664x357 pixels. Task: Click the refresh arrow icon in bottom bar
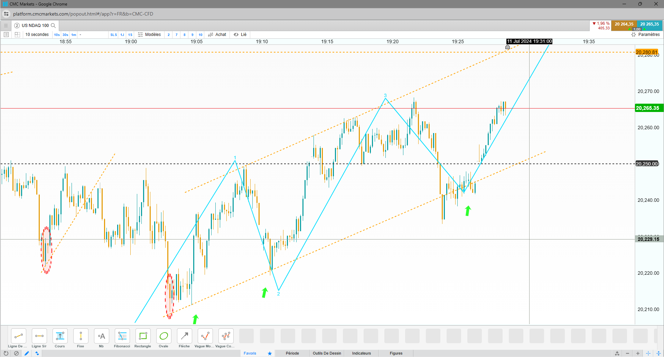[6, 353]
